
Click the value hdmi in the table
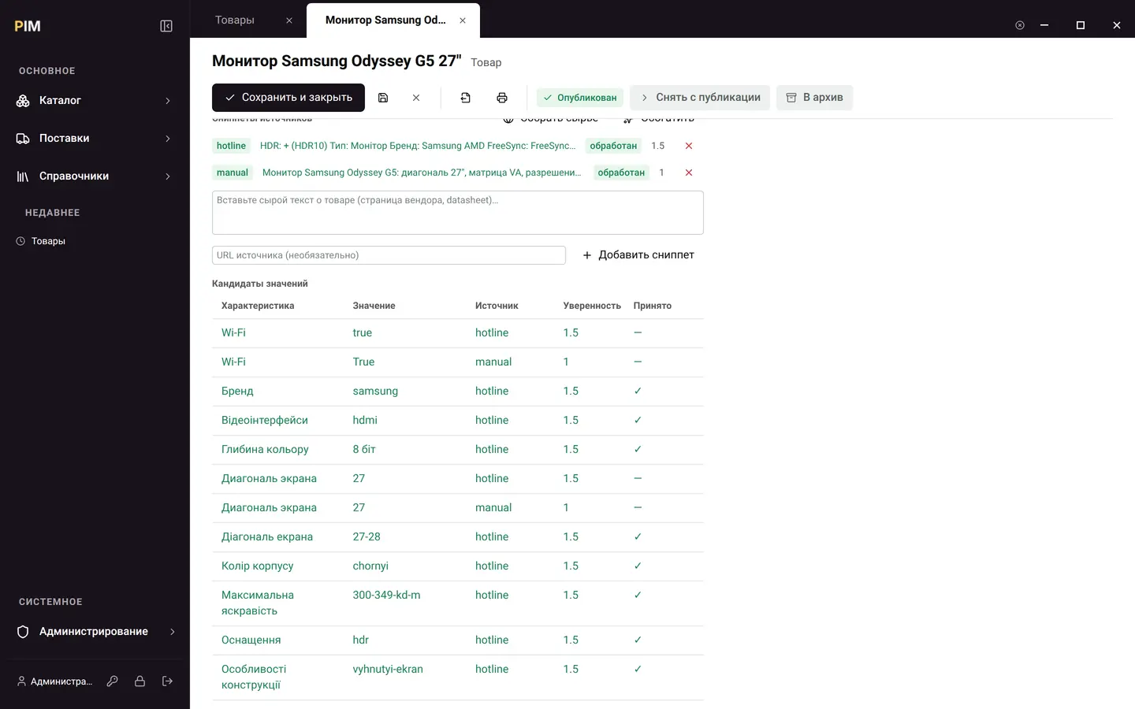click(365, 421)
